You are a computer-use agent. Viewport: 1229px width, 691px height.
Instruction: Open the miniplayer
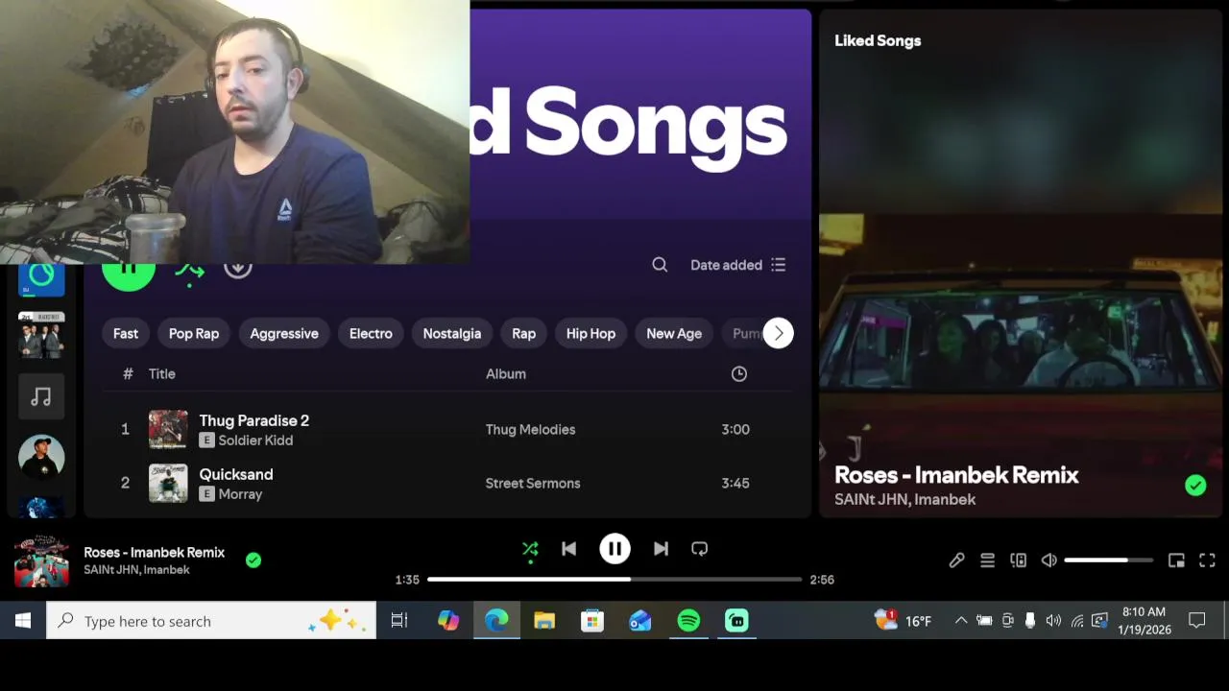[1176, 560]
